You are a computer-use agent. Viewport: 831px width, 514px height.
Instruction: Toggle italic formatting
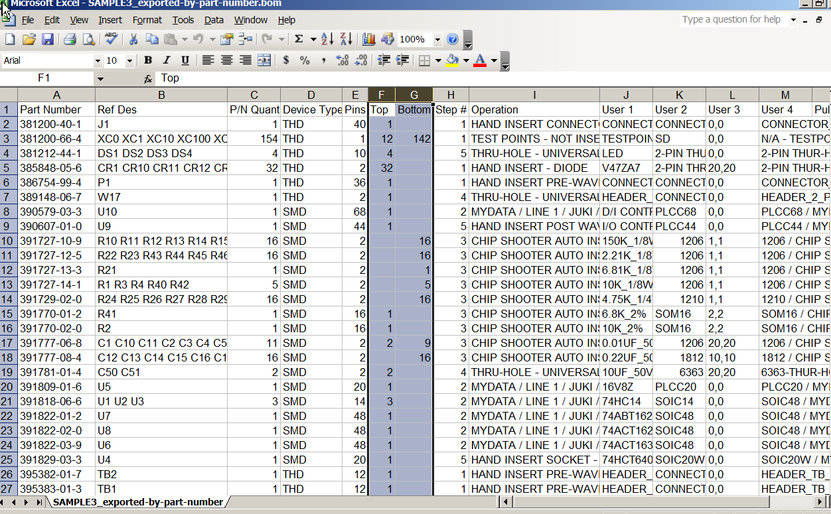[x=167, y=60]
